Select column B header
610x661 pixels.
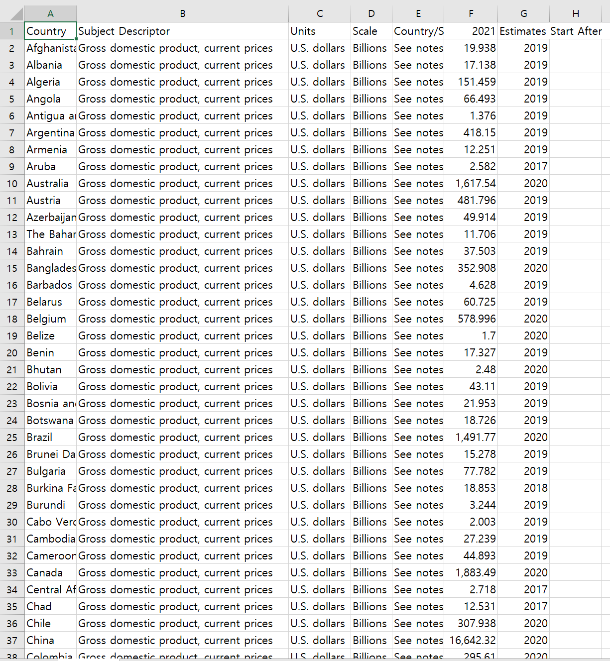click(182, 13)
